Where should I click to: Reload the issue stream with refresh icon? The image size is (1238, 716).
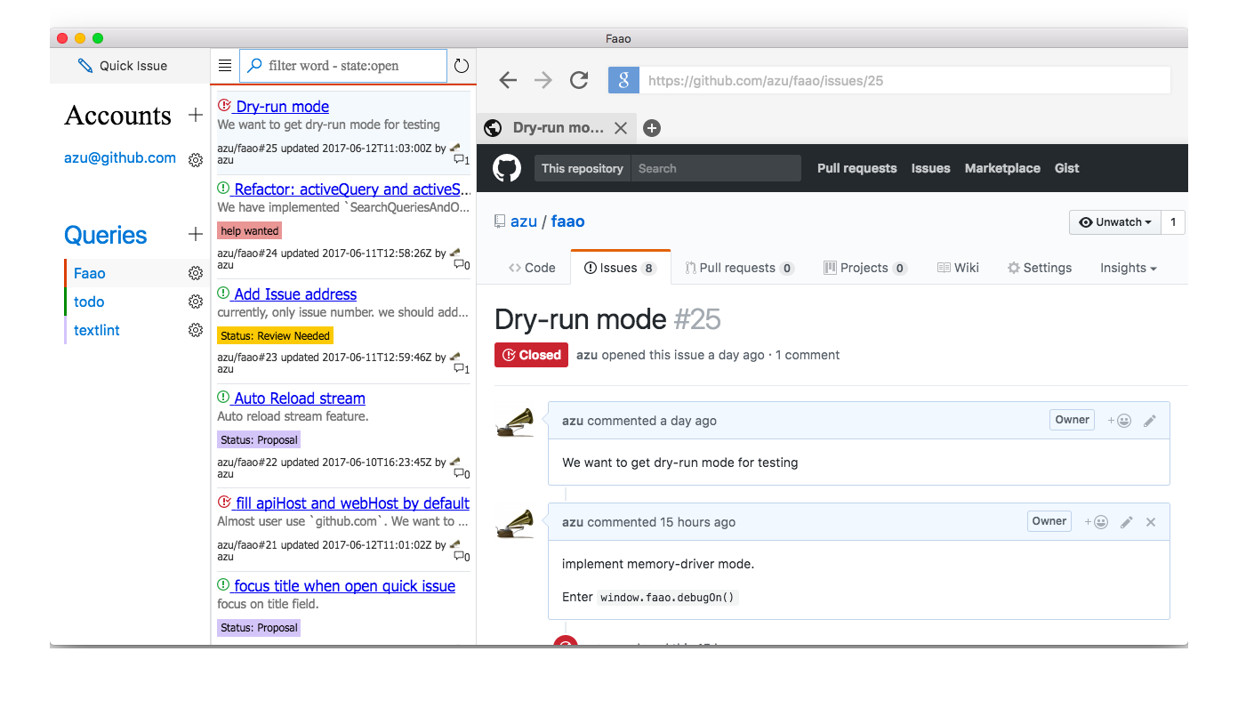461,66
